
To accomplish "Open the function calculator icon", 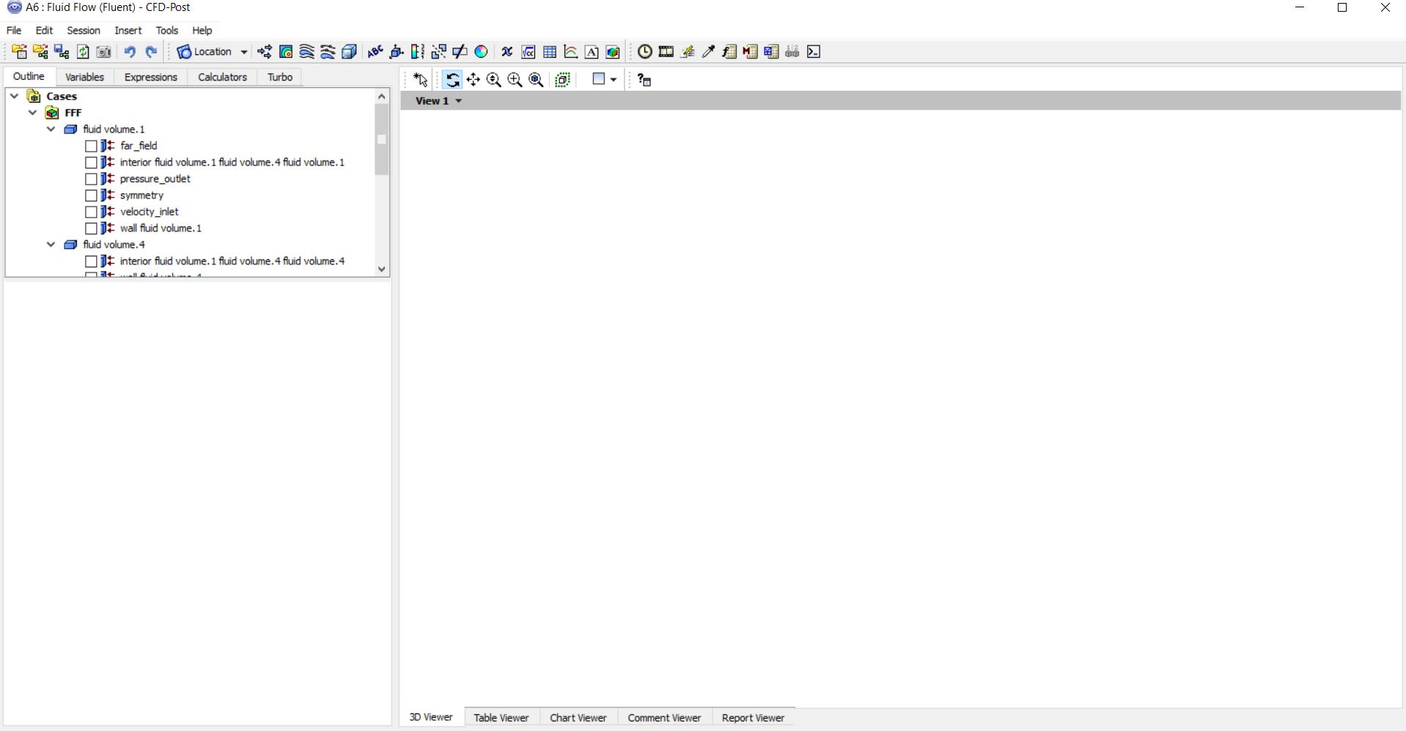I will [529, 51].
